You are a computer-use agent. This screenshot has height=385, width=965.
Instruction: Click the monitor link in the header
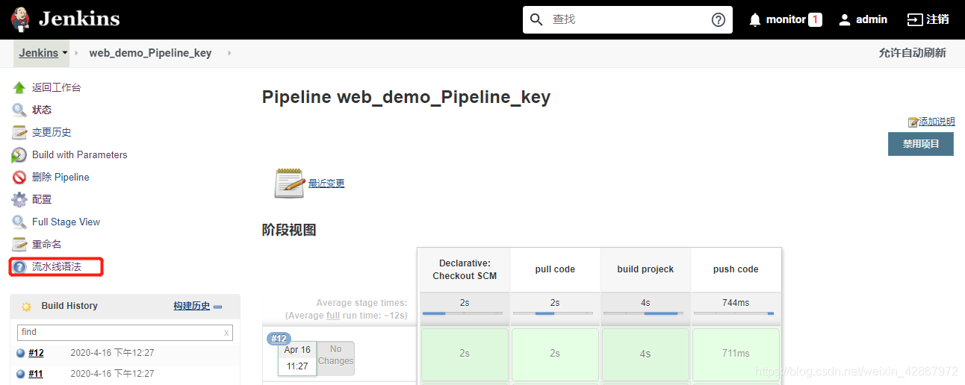pyautogui.click(x=786, y=19)
